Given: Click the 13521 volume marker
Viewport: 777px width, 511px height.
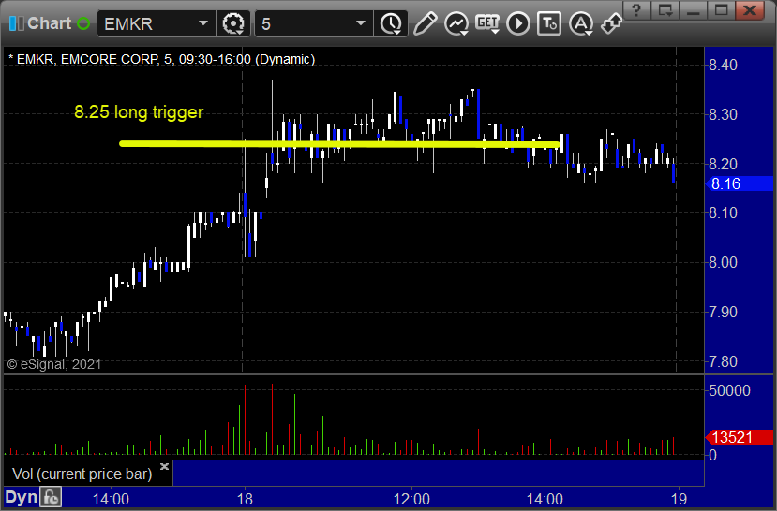Looking at the screenshot, I should [x=739, y=437].
